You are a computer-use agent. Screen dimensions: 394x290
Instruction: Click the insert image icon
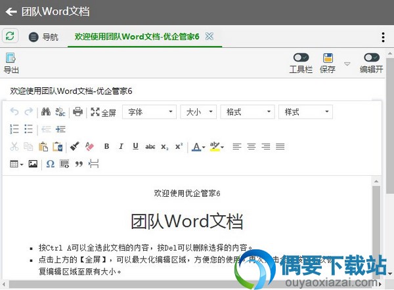(x=33, y=164)
